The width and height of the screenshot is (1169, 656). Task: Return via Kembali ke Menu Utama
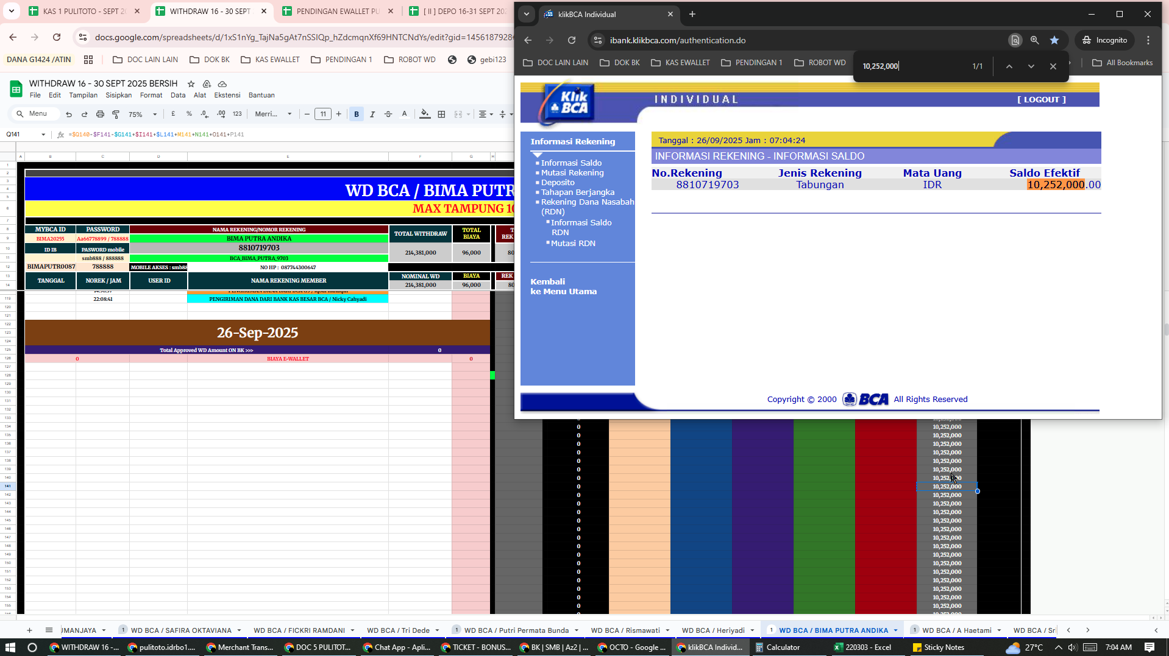click(563, 286)
